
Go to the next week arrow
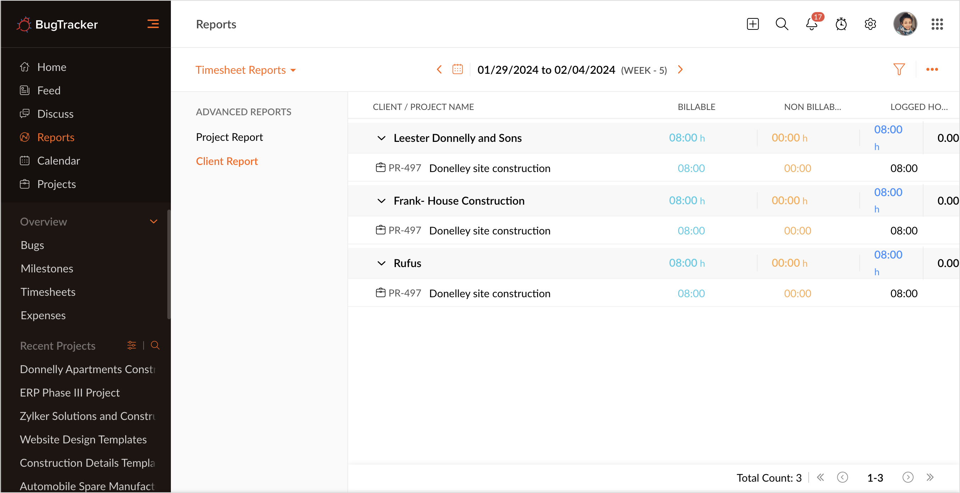click(680, 70)
